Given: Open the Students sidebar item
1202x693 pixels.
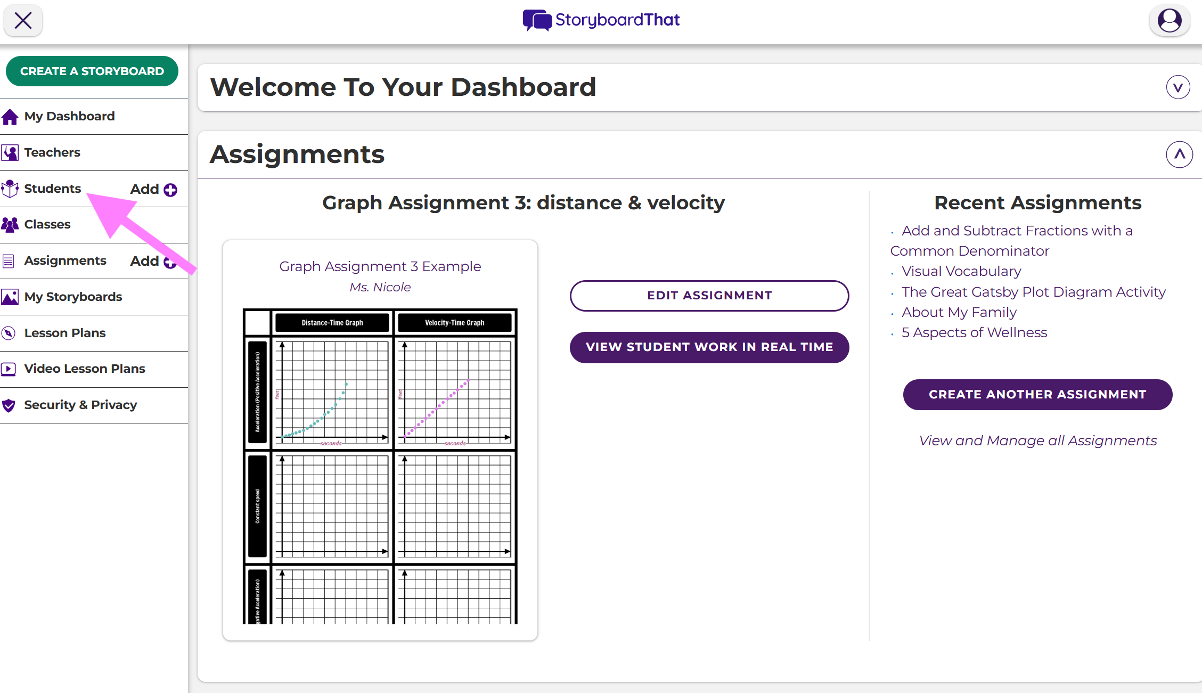Looking at the screenshot, I should [52, 189].
